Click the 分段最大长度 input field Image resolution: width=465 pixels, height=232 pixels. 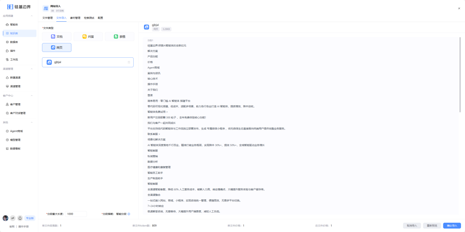pyautogui.click(x=76, y=214)
